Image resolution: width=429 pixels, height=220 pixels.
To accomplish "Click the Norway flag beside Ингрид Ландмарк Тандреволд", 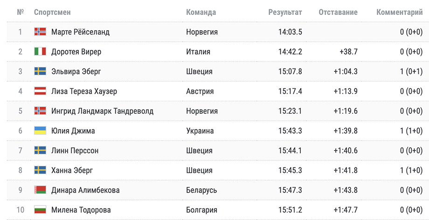I will (40, 111).
